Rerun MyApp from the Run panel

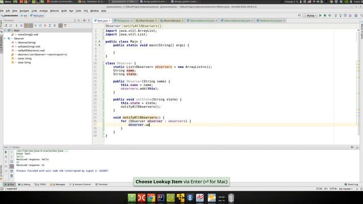(6, 152)
